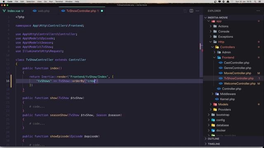
Task: Open the Code application menu
Action: click(x=10, y=2)
